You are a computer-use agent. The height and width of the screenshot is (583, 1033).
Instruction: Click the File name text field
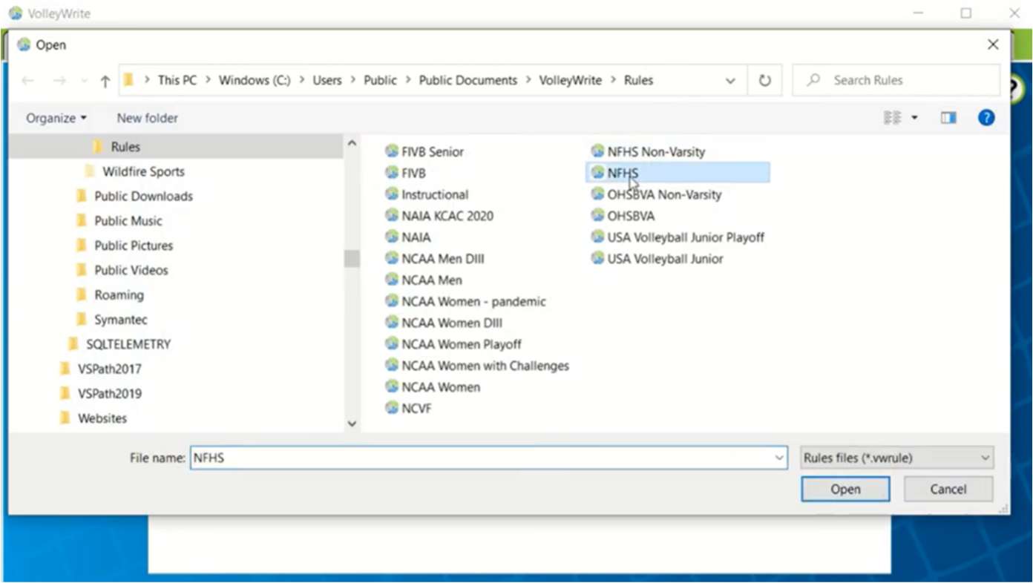(x=482, y=458)
